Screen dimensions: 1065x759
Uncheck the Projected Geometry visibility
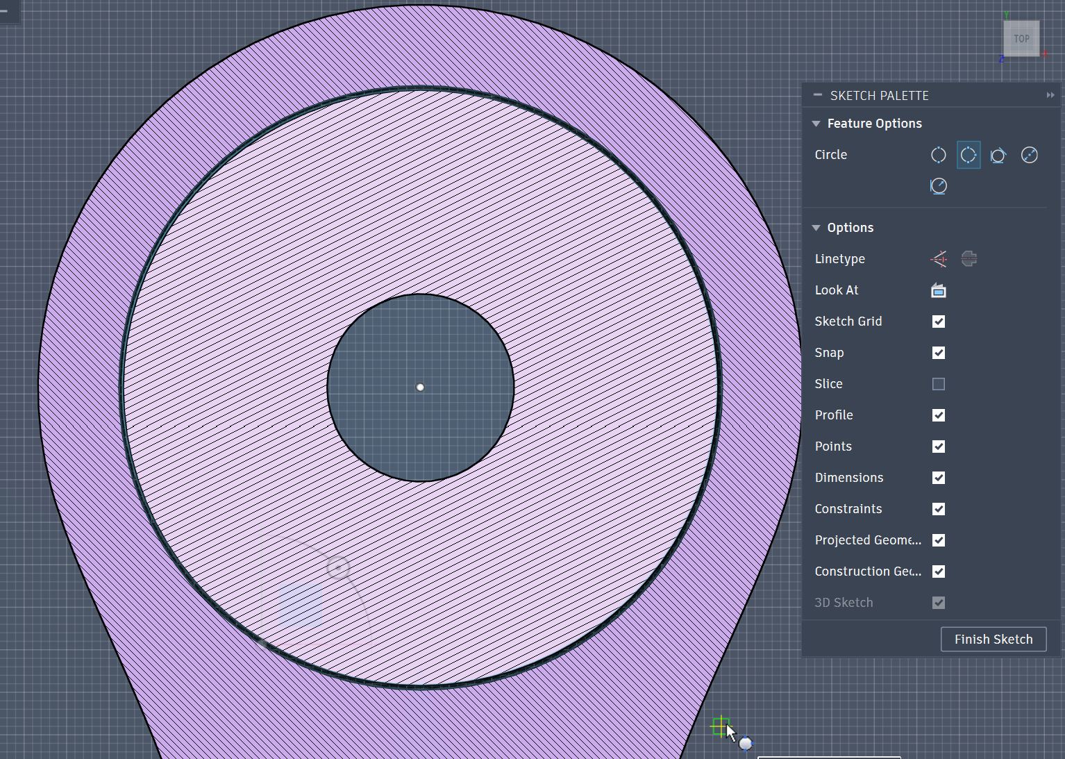938,540
